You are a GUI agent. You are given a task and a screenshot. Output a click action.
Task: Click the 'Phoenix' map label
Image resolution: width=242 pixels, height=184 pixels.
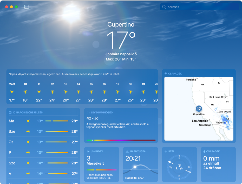[x=220, y=123]
